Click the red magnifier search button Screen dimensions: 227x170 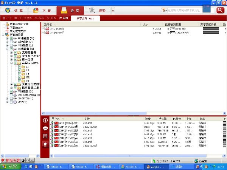coord(220,10)
